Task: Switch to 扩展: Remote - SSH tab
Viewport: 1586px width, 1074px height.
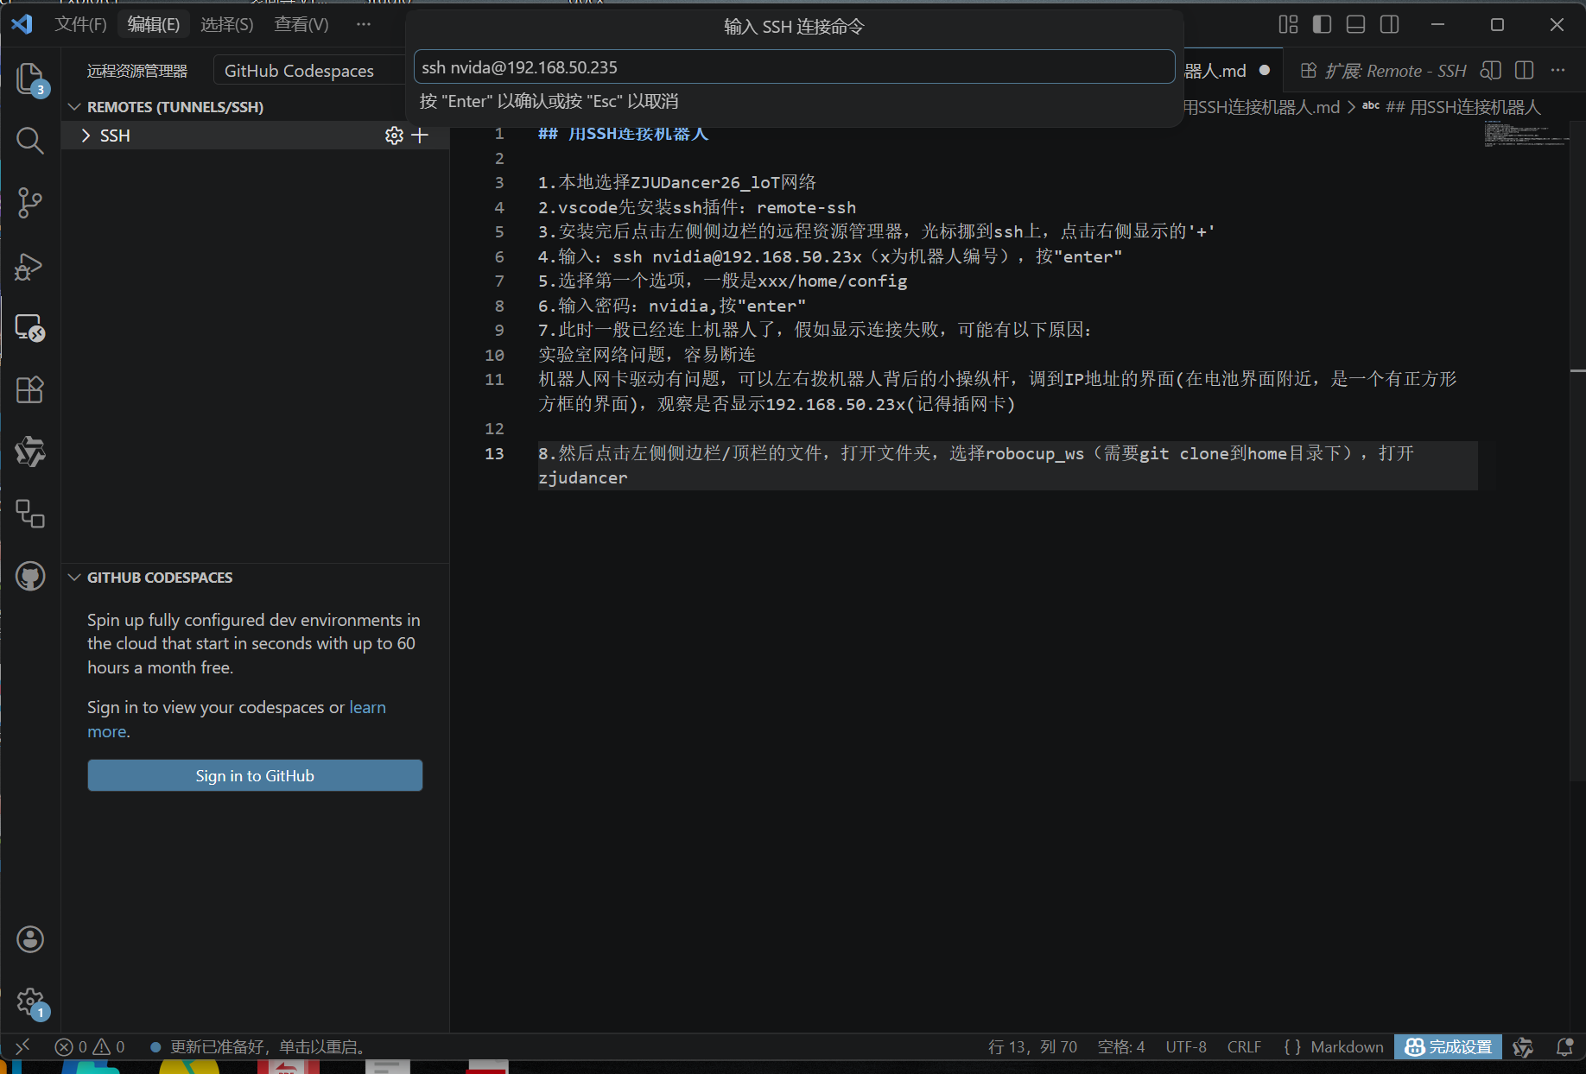Action: [x=1384, y=71]
